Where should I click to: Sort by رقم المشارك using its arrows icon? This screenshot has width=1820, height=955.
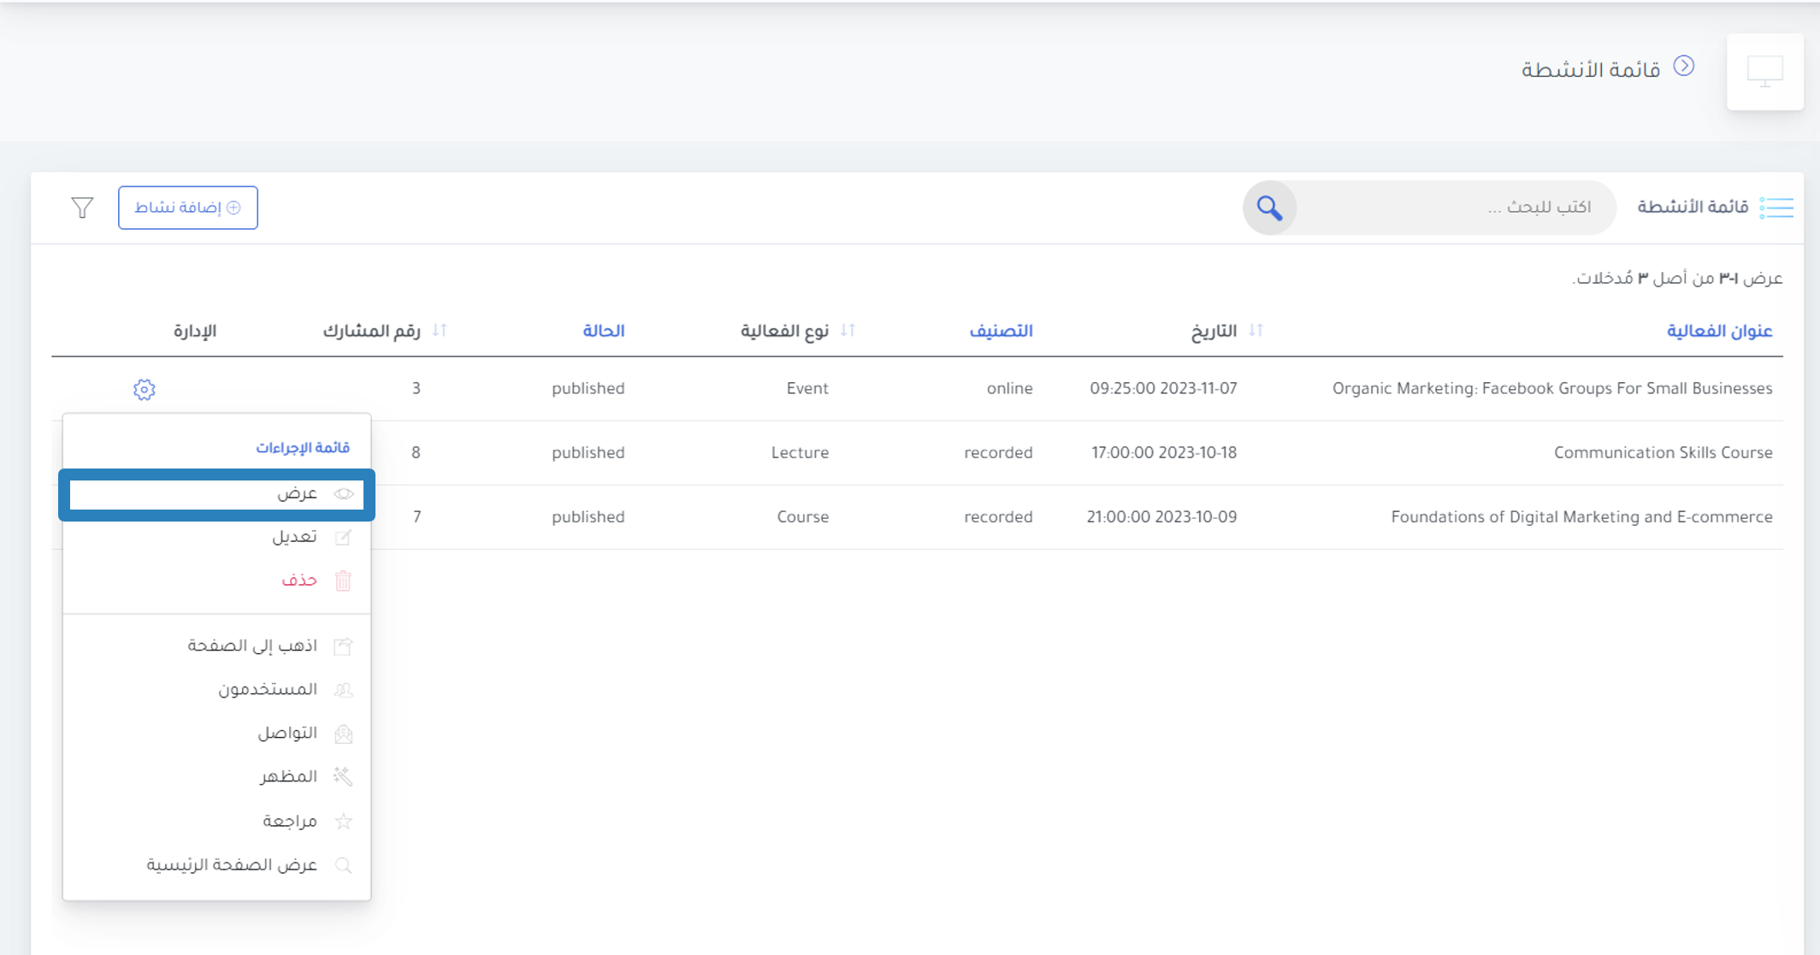(x=440, y=330)
